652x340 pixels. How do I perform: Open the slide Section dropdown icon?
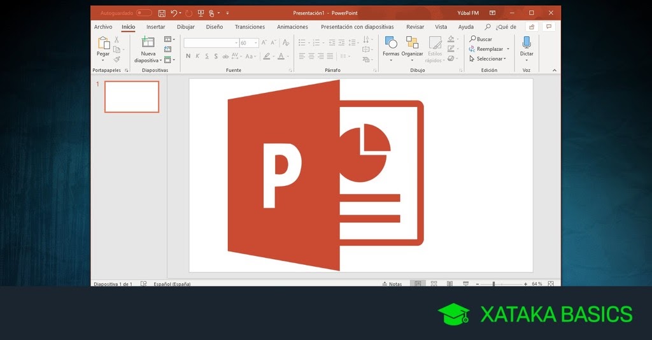(x=169, y=59)
